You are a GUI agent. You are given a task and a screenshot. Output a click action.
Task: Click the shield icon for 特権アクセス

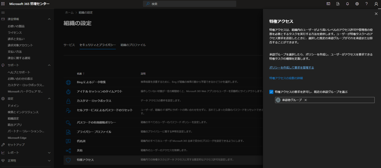click(68, 160)
